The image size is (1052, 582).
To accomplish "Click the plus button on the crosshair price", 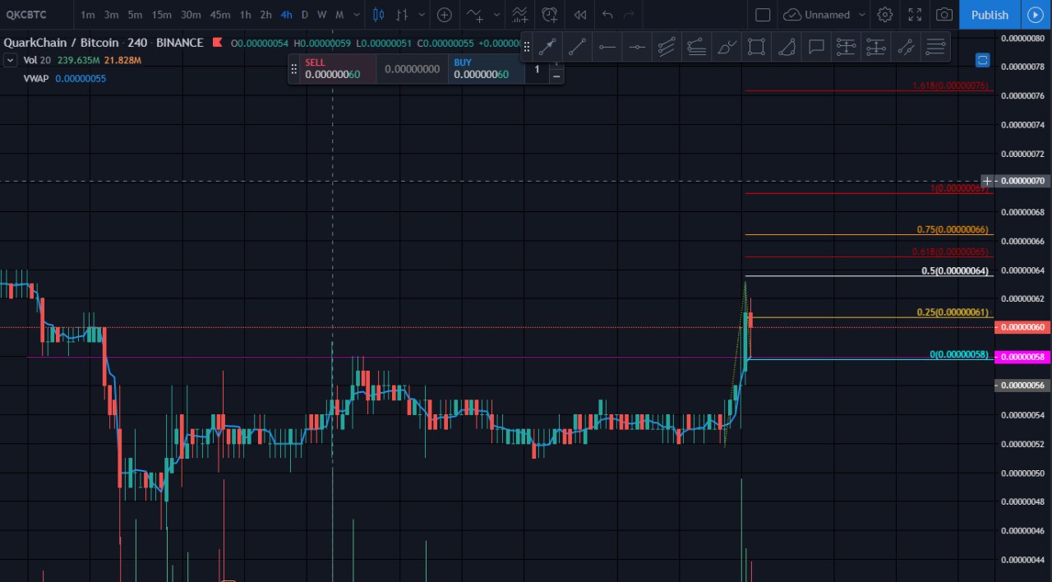I will click(987, 181).
